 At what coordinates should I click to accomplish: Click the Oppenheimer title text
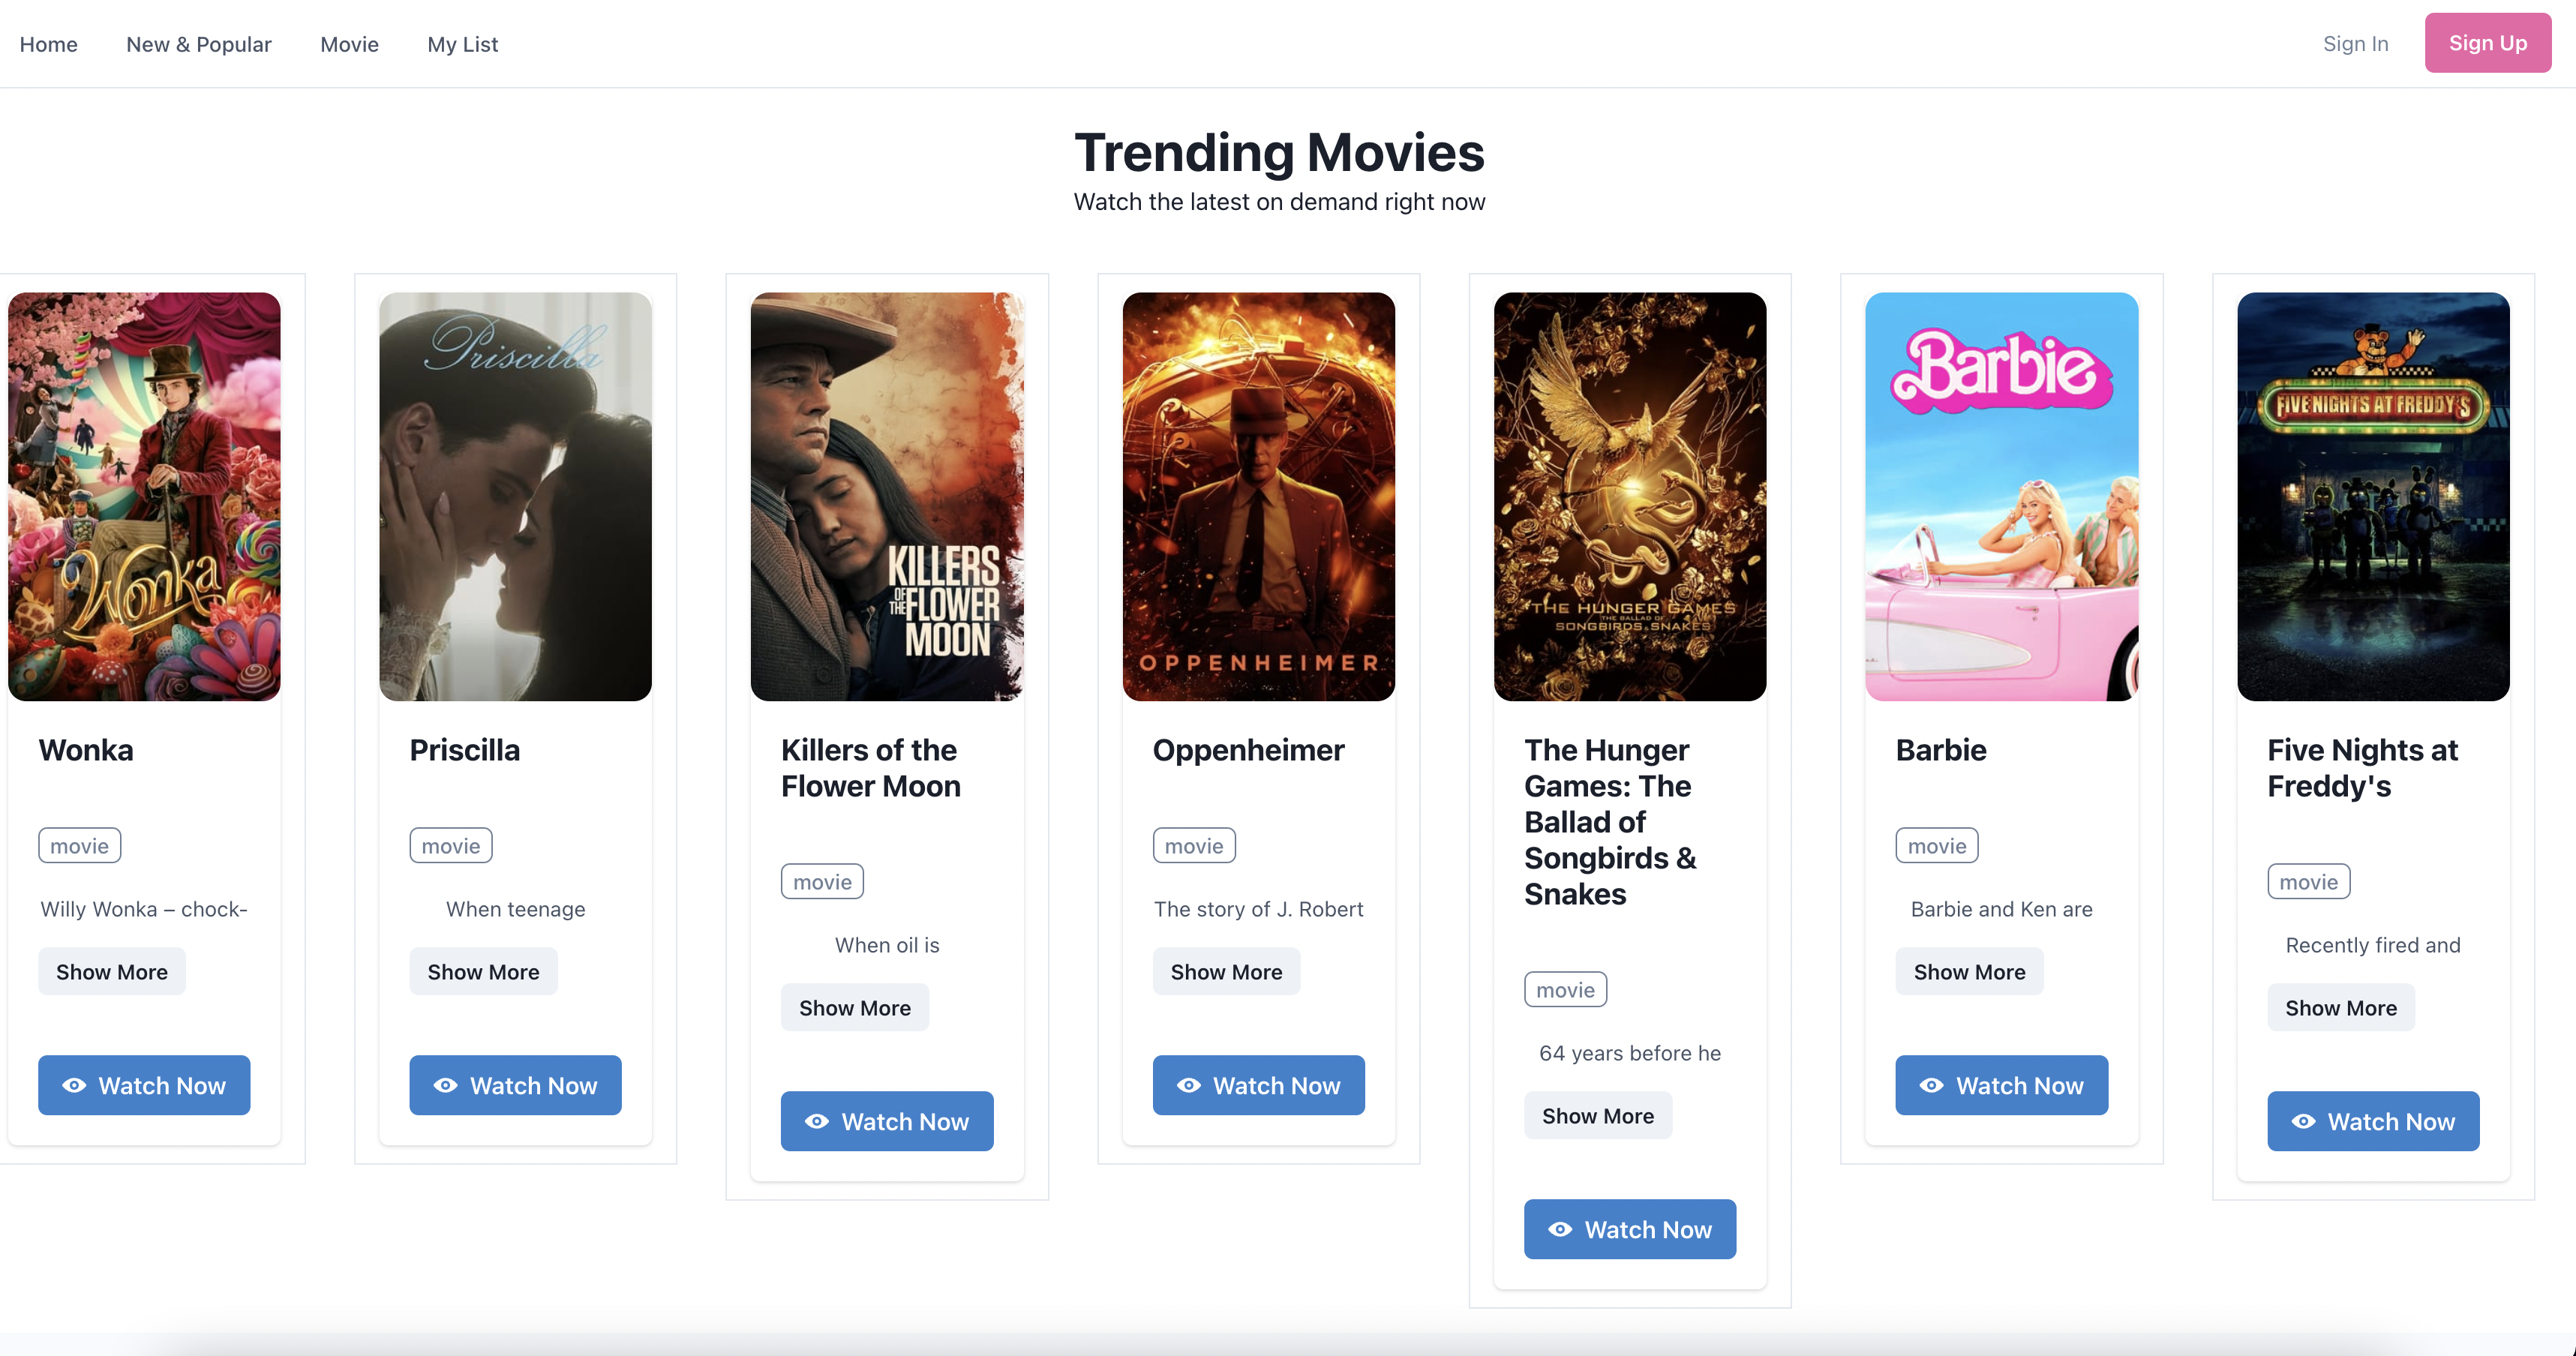(1248, 749)
